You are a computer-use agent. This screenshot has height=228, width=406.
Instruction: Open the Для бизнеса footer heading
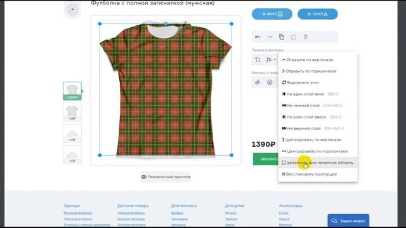pos(183,206)
